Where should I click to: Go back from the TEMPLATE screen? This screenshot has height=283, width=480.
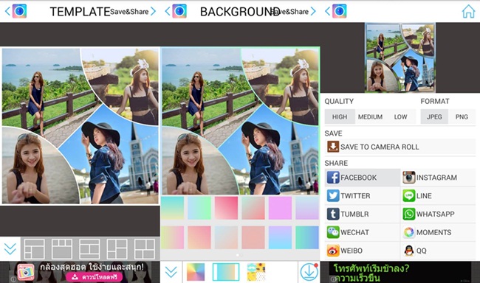click(7, 12)
